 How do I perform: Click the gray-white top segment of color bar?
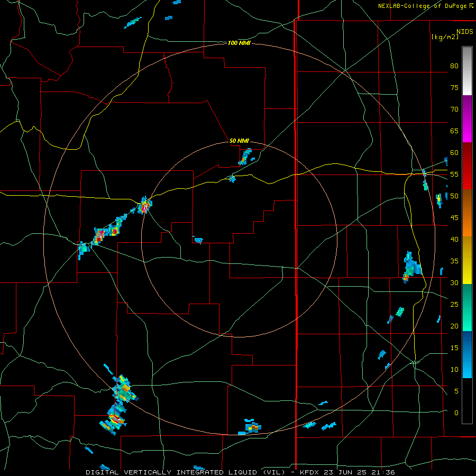467,71
